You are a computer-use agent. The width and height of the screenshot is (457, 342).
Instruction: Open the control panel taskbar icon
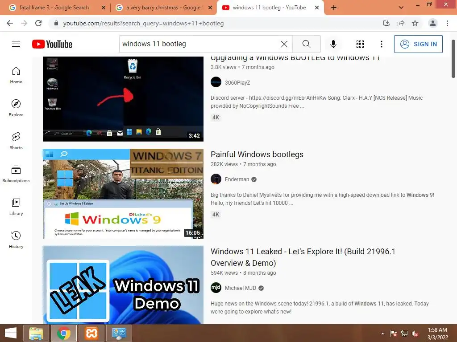pos(119,333)
